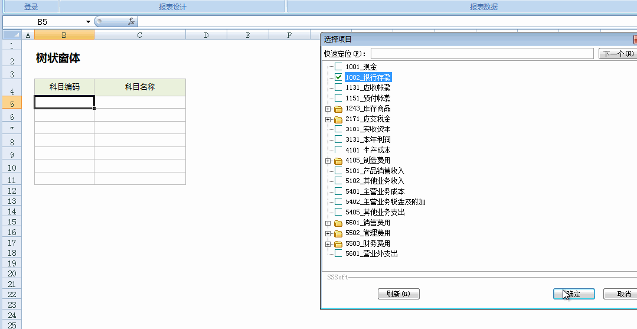Select column B header
The height and width of the screenshot is (329, 637).
pos(64,35)
